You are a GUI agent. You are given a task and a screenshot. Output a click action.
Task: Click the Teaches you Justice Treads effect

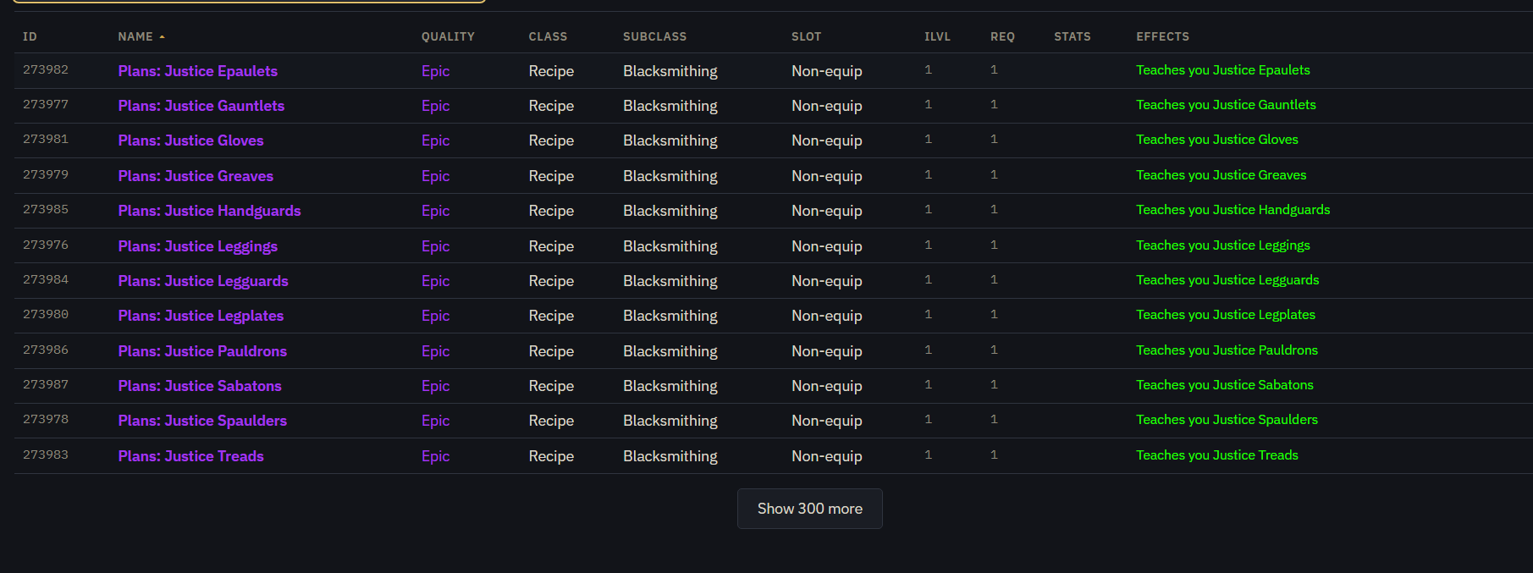tap(1216, 455)
